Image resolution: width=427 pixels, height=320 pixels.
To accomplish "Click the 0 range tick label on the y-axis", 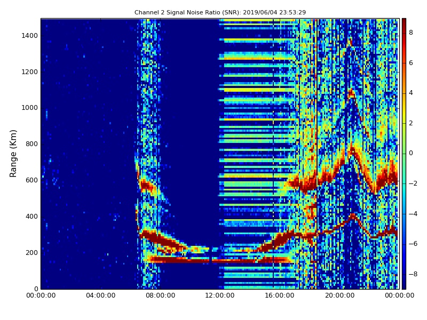I will pyautogui.click(x=36, y=289).
